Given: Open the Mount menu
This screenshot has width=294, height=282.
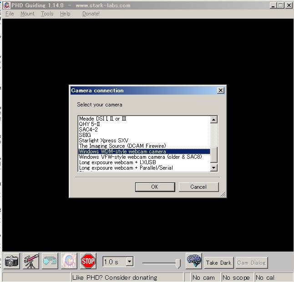Looking at the screenshot, I should coord(27,14).
